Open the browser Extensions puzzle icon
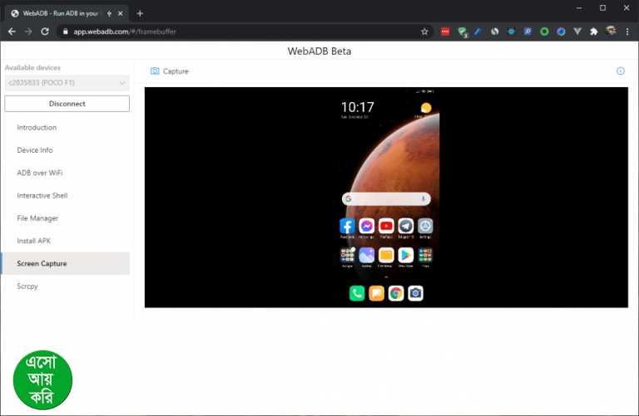Viewport: 639px width, 416px height. (593, 32)
